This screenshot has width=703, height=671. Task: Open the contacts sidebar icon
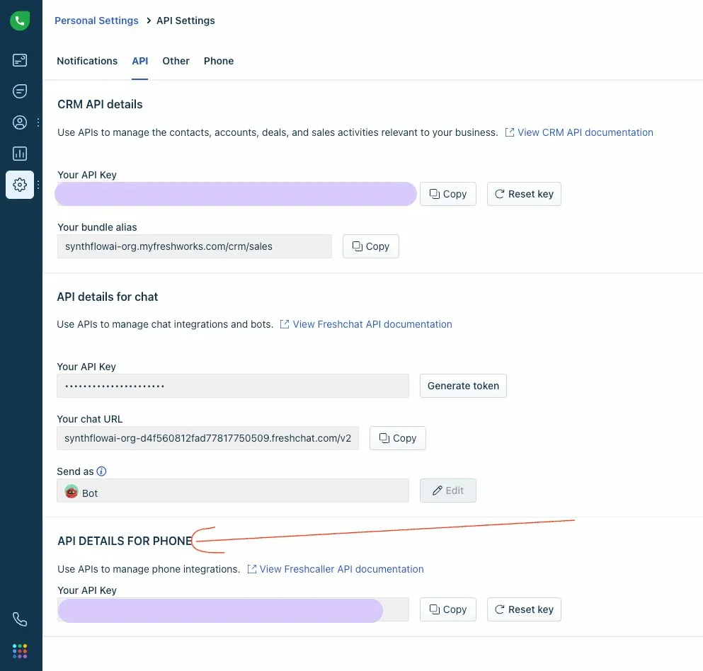coord(20,122)
